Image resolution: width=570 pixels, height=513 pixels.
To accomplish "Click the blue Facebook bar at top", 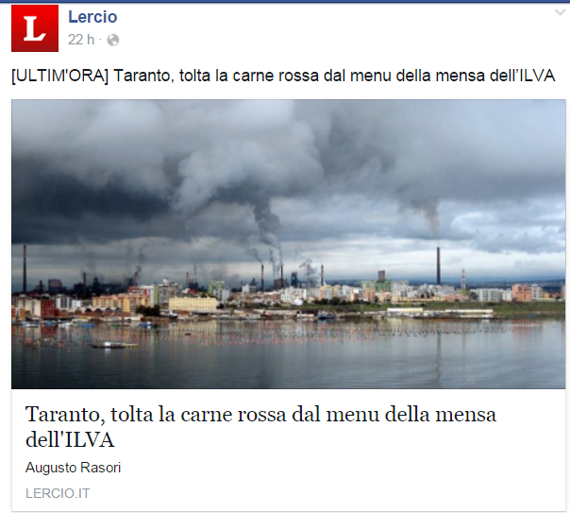I will (x=285, y=1).
